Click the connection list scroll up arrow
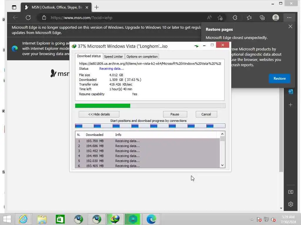 click(222, 134)
